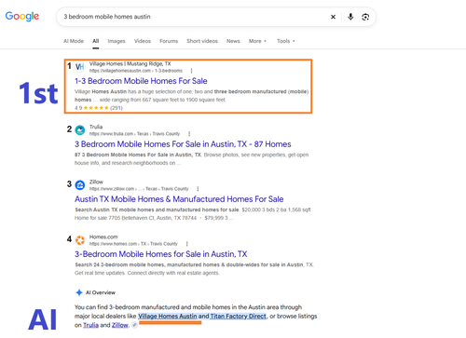Select the All tab
466x338 pixels.
point(96,41)
